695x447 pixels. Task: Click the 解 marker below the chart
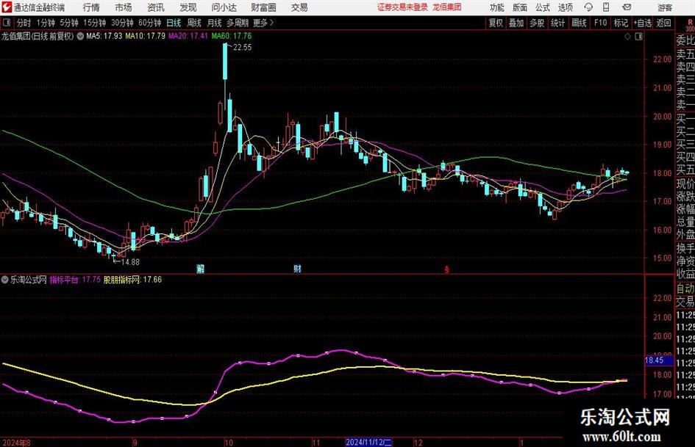pyautogui.click(x=200, y=269)
